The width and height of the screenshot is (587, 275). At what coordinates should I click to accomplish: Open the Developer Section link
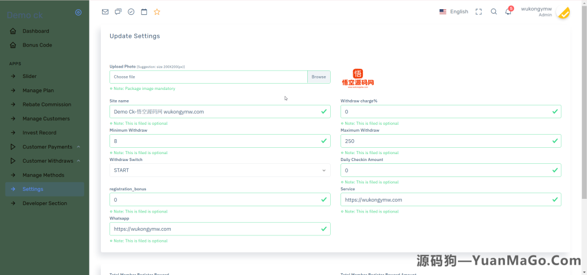coord(45,203)
